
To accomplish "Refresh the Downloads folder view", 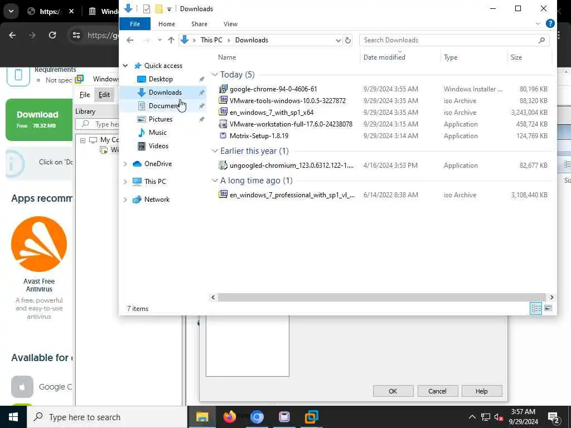I will 348,40.
